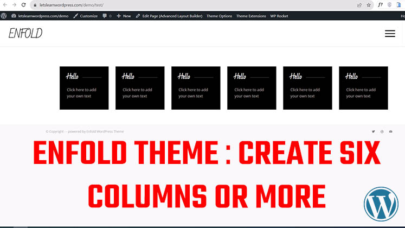Screen dimensions: 405x228
Task: Click Edit Page (Advanced Layout Builder)
Action: click(x=169, y=16)
